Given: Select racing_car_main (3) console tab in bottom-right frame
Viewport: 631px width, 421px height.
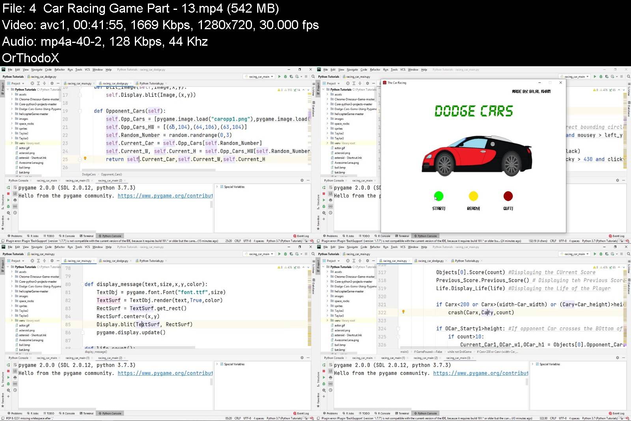Looking at the screenshot, I should [458, 358].
